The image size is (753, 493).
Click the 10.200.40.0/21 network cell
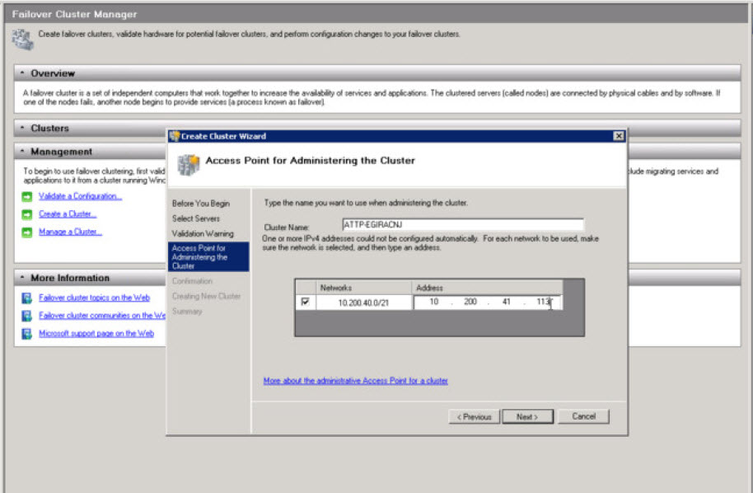click(363, 303)
